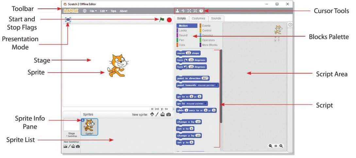Upload sprite from file

click(162, 114)
